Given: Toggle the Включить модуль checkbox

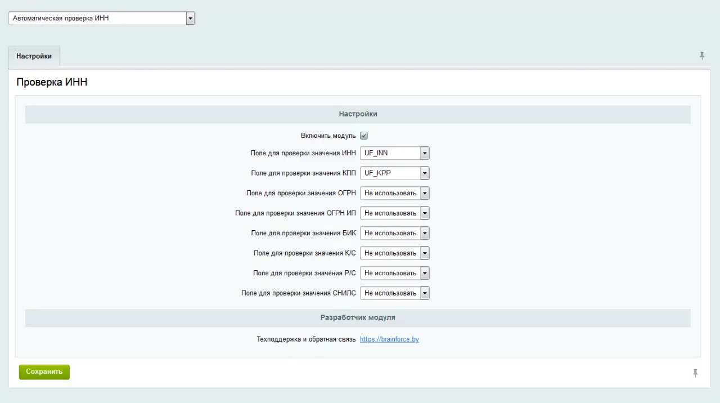Looking at the screenshot, I should 364,136.
